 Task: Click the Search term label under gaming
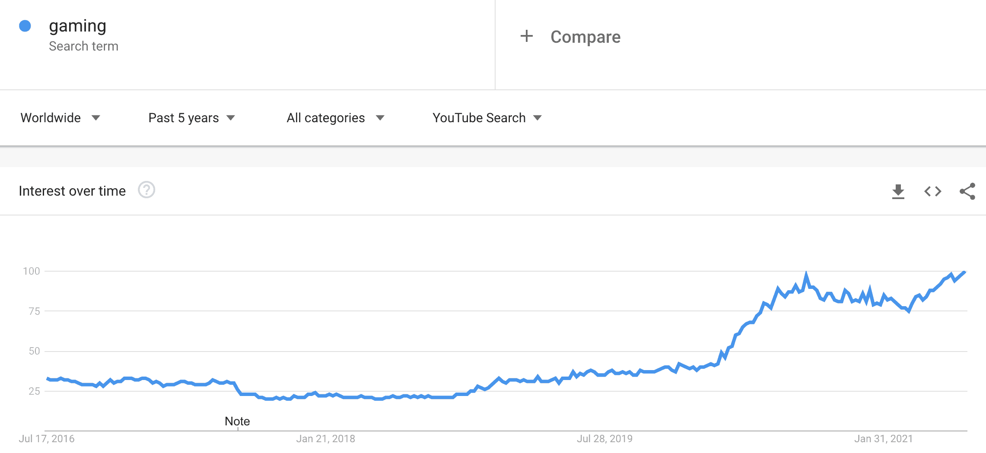click(x=83, y=46)
